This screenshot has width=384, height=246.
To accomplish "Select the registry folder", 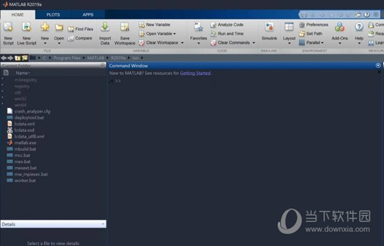I will coord(22,86).
